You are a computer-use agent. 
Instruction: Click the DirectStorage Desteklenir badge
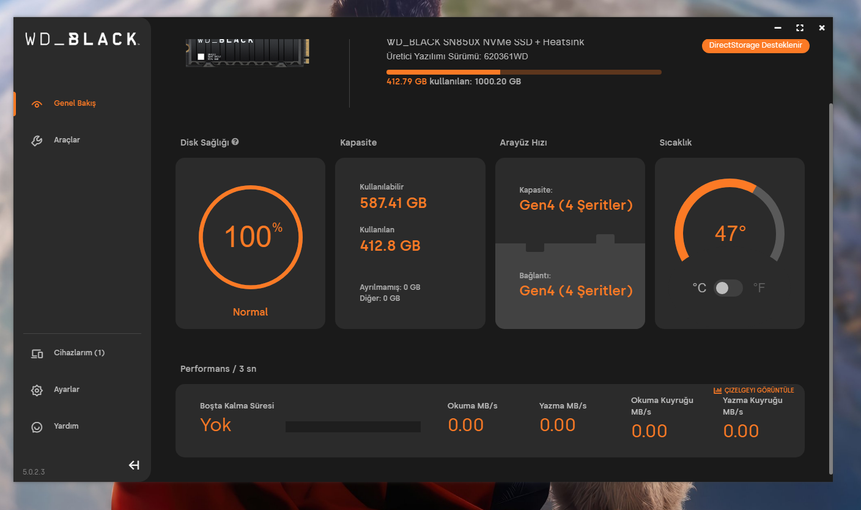755,46
